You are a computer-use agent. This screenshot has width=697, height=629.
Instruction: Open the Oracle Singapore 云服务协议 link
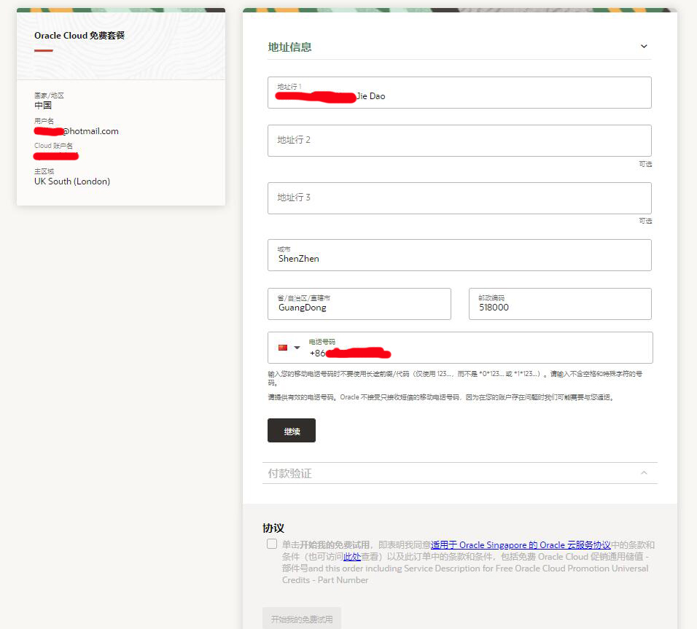[x=521, y=544]
